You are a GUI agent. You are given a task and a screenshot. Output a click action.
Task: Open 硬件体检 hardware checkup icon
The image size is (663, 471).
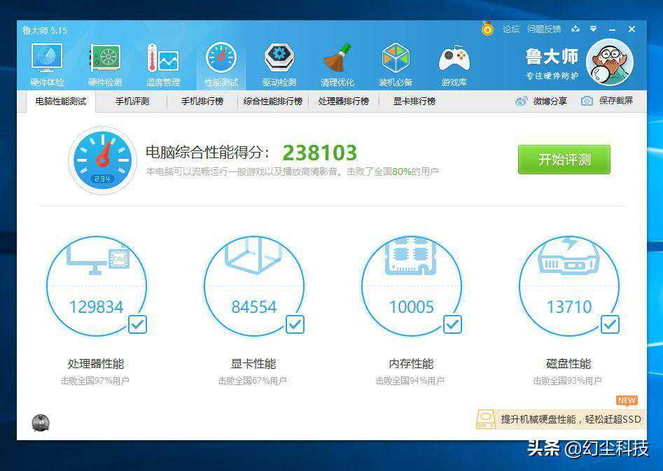[46, 64]
